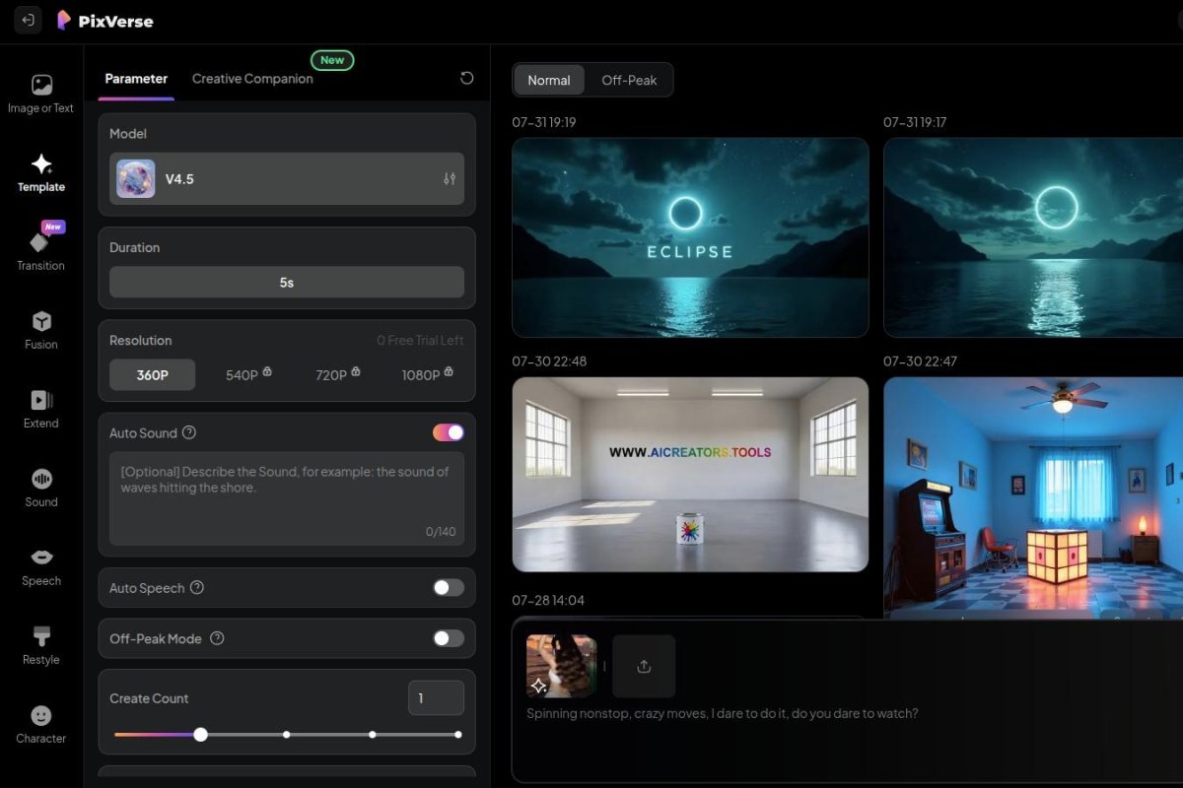
Task: Open the Off-Peak generations tab
Action: click(x=630, y=80)
